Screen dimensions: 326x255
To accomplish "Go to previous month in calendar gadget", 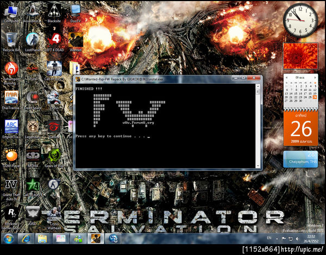I will point(286,77).
